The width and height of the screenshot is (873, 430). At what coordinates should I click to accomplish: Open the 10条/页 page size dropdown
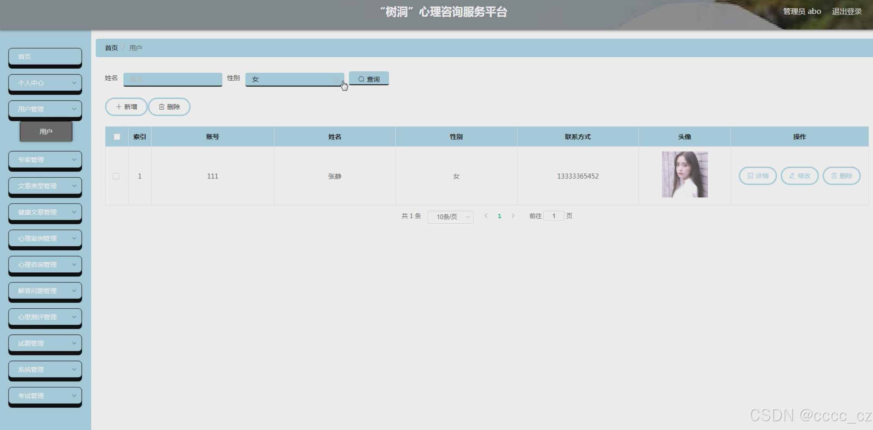pos(450,217)
